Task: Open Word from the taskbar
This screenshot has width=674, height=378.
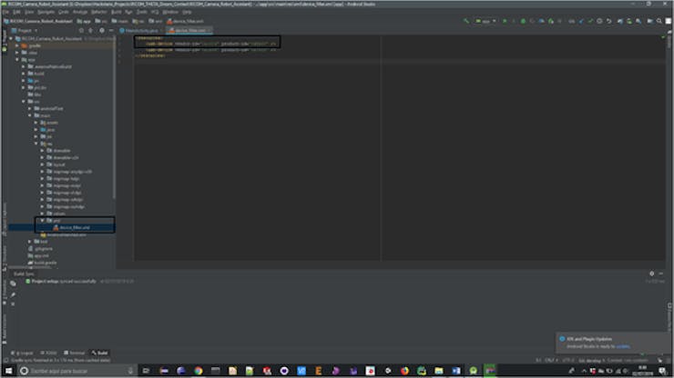Action: (456, 371)
